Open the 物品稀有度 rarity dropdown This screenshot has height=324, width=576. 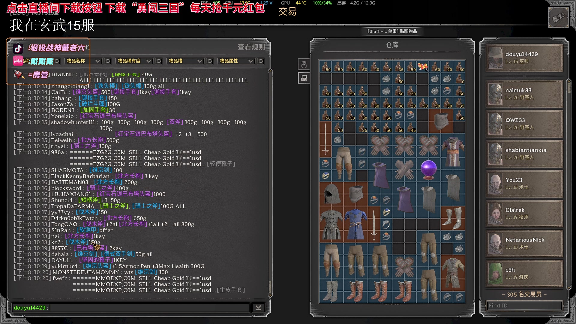(134, 61)
